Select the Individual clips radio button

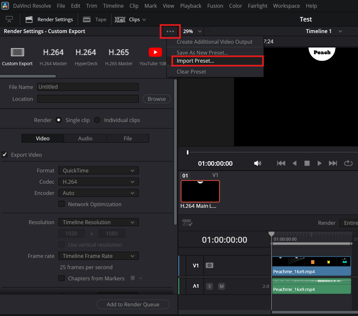click(x=97, y=120)
